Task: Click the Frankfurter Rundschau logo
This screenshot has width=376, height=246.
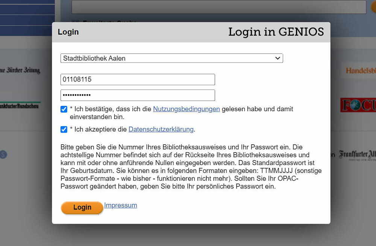Action: (20, 106)
